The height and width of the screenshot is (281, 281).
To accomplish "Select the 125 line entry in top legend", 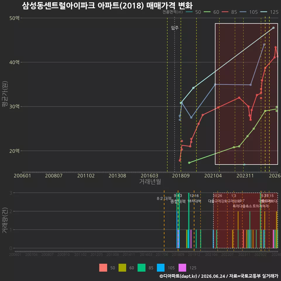I will (x=270, y=12).
